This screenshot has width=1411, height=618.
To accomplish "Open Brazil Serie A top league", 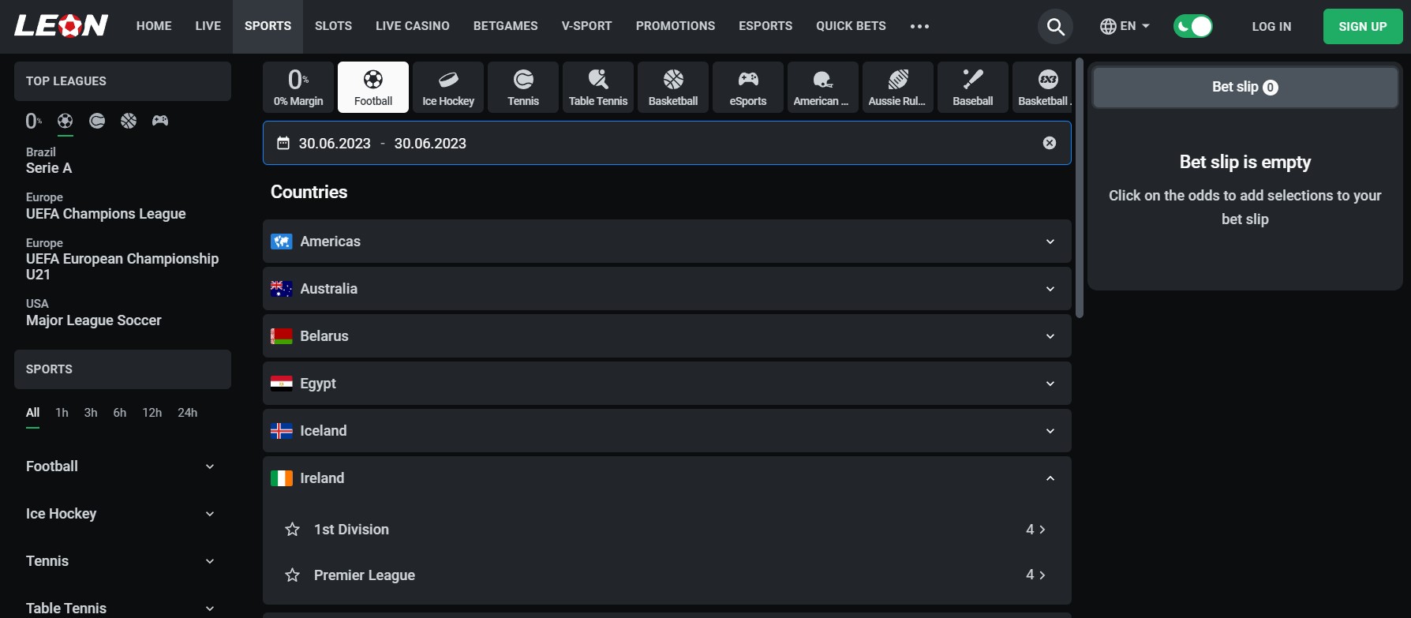I will (49, 160).
